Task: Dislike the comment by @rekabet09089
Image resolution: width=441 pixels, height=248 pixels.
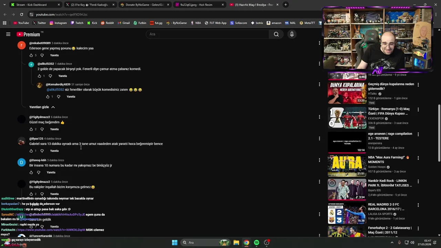Action: (42, 55)
